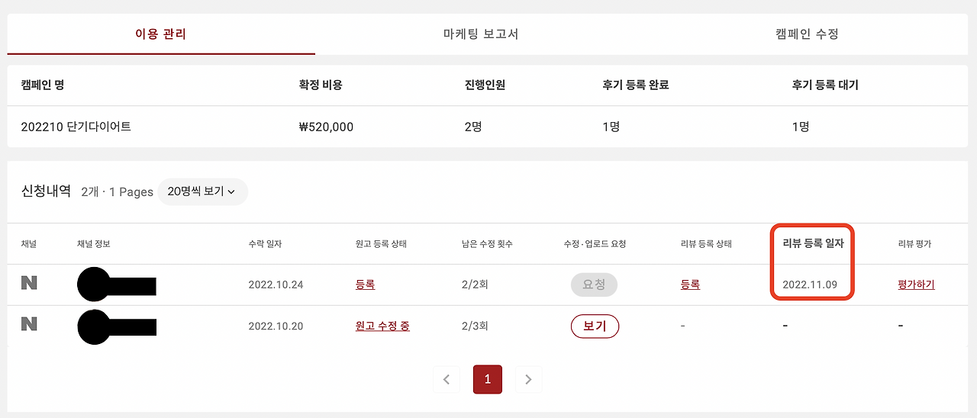The width and height of the screenshot is (977, 418).
Task: Select the 캠페인 수정 tab
Action: pos(807,34)
